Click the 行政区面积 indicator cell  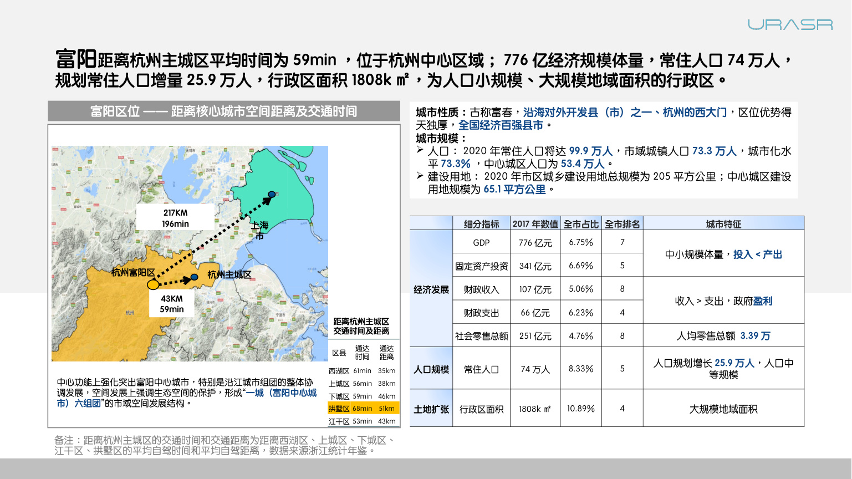click(x=481, y=409)
